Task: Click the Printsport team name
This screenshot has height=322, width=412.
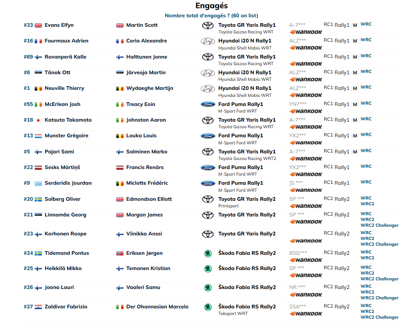Action: (x=228, y=206)
